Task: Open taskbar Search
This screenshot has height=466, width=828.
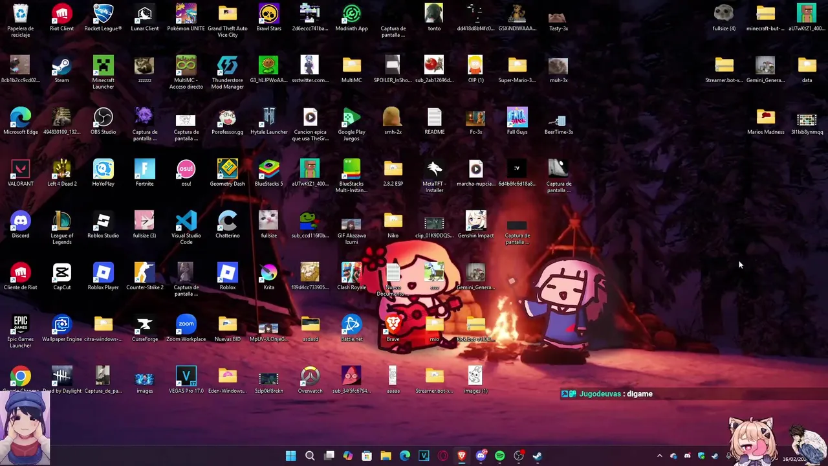Action: pos(310,456)
